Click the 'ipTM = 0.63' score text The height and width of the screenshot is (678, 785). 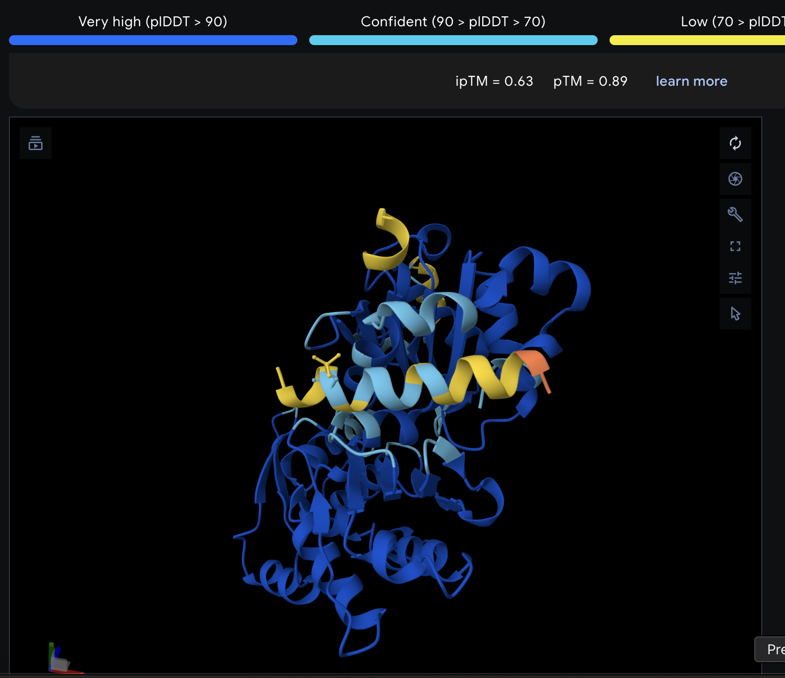click(494, 81)
